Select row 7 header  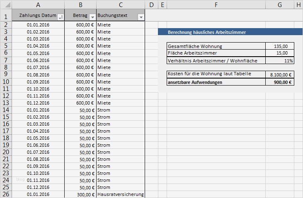pos(6,60)
